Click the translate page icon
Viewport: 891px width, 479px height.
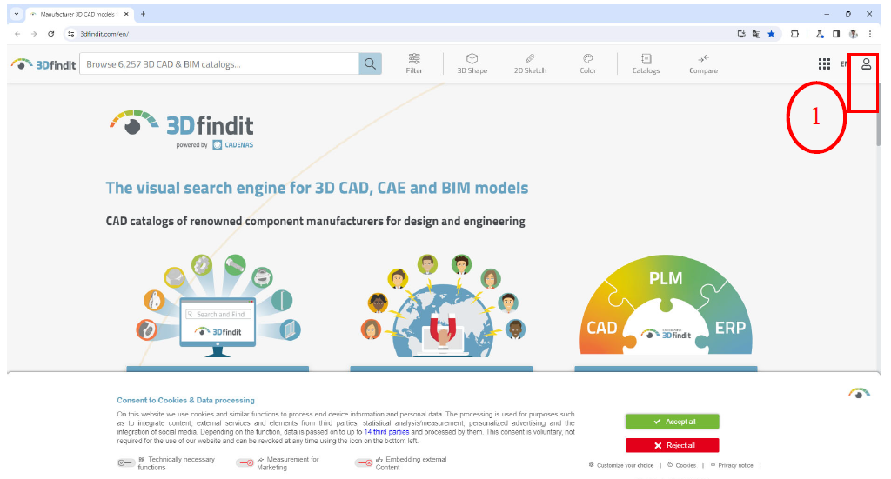point(756,34)
